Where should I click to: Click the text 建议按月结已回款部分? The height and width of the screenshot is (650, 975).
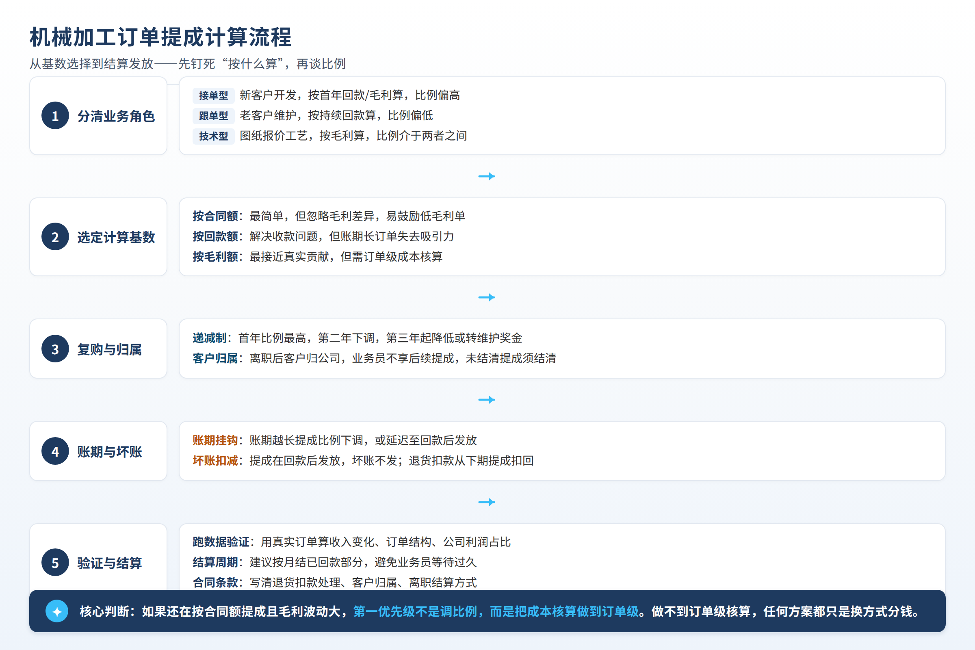coord(306,562)
